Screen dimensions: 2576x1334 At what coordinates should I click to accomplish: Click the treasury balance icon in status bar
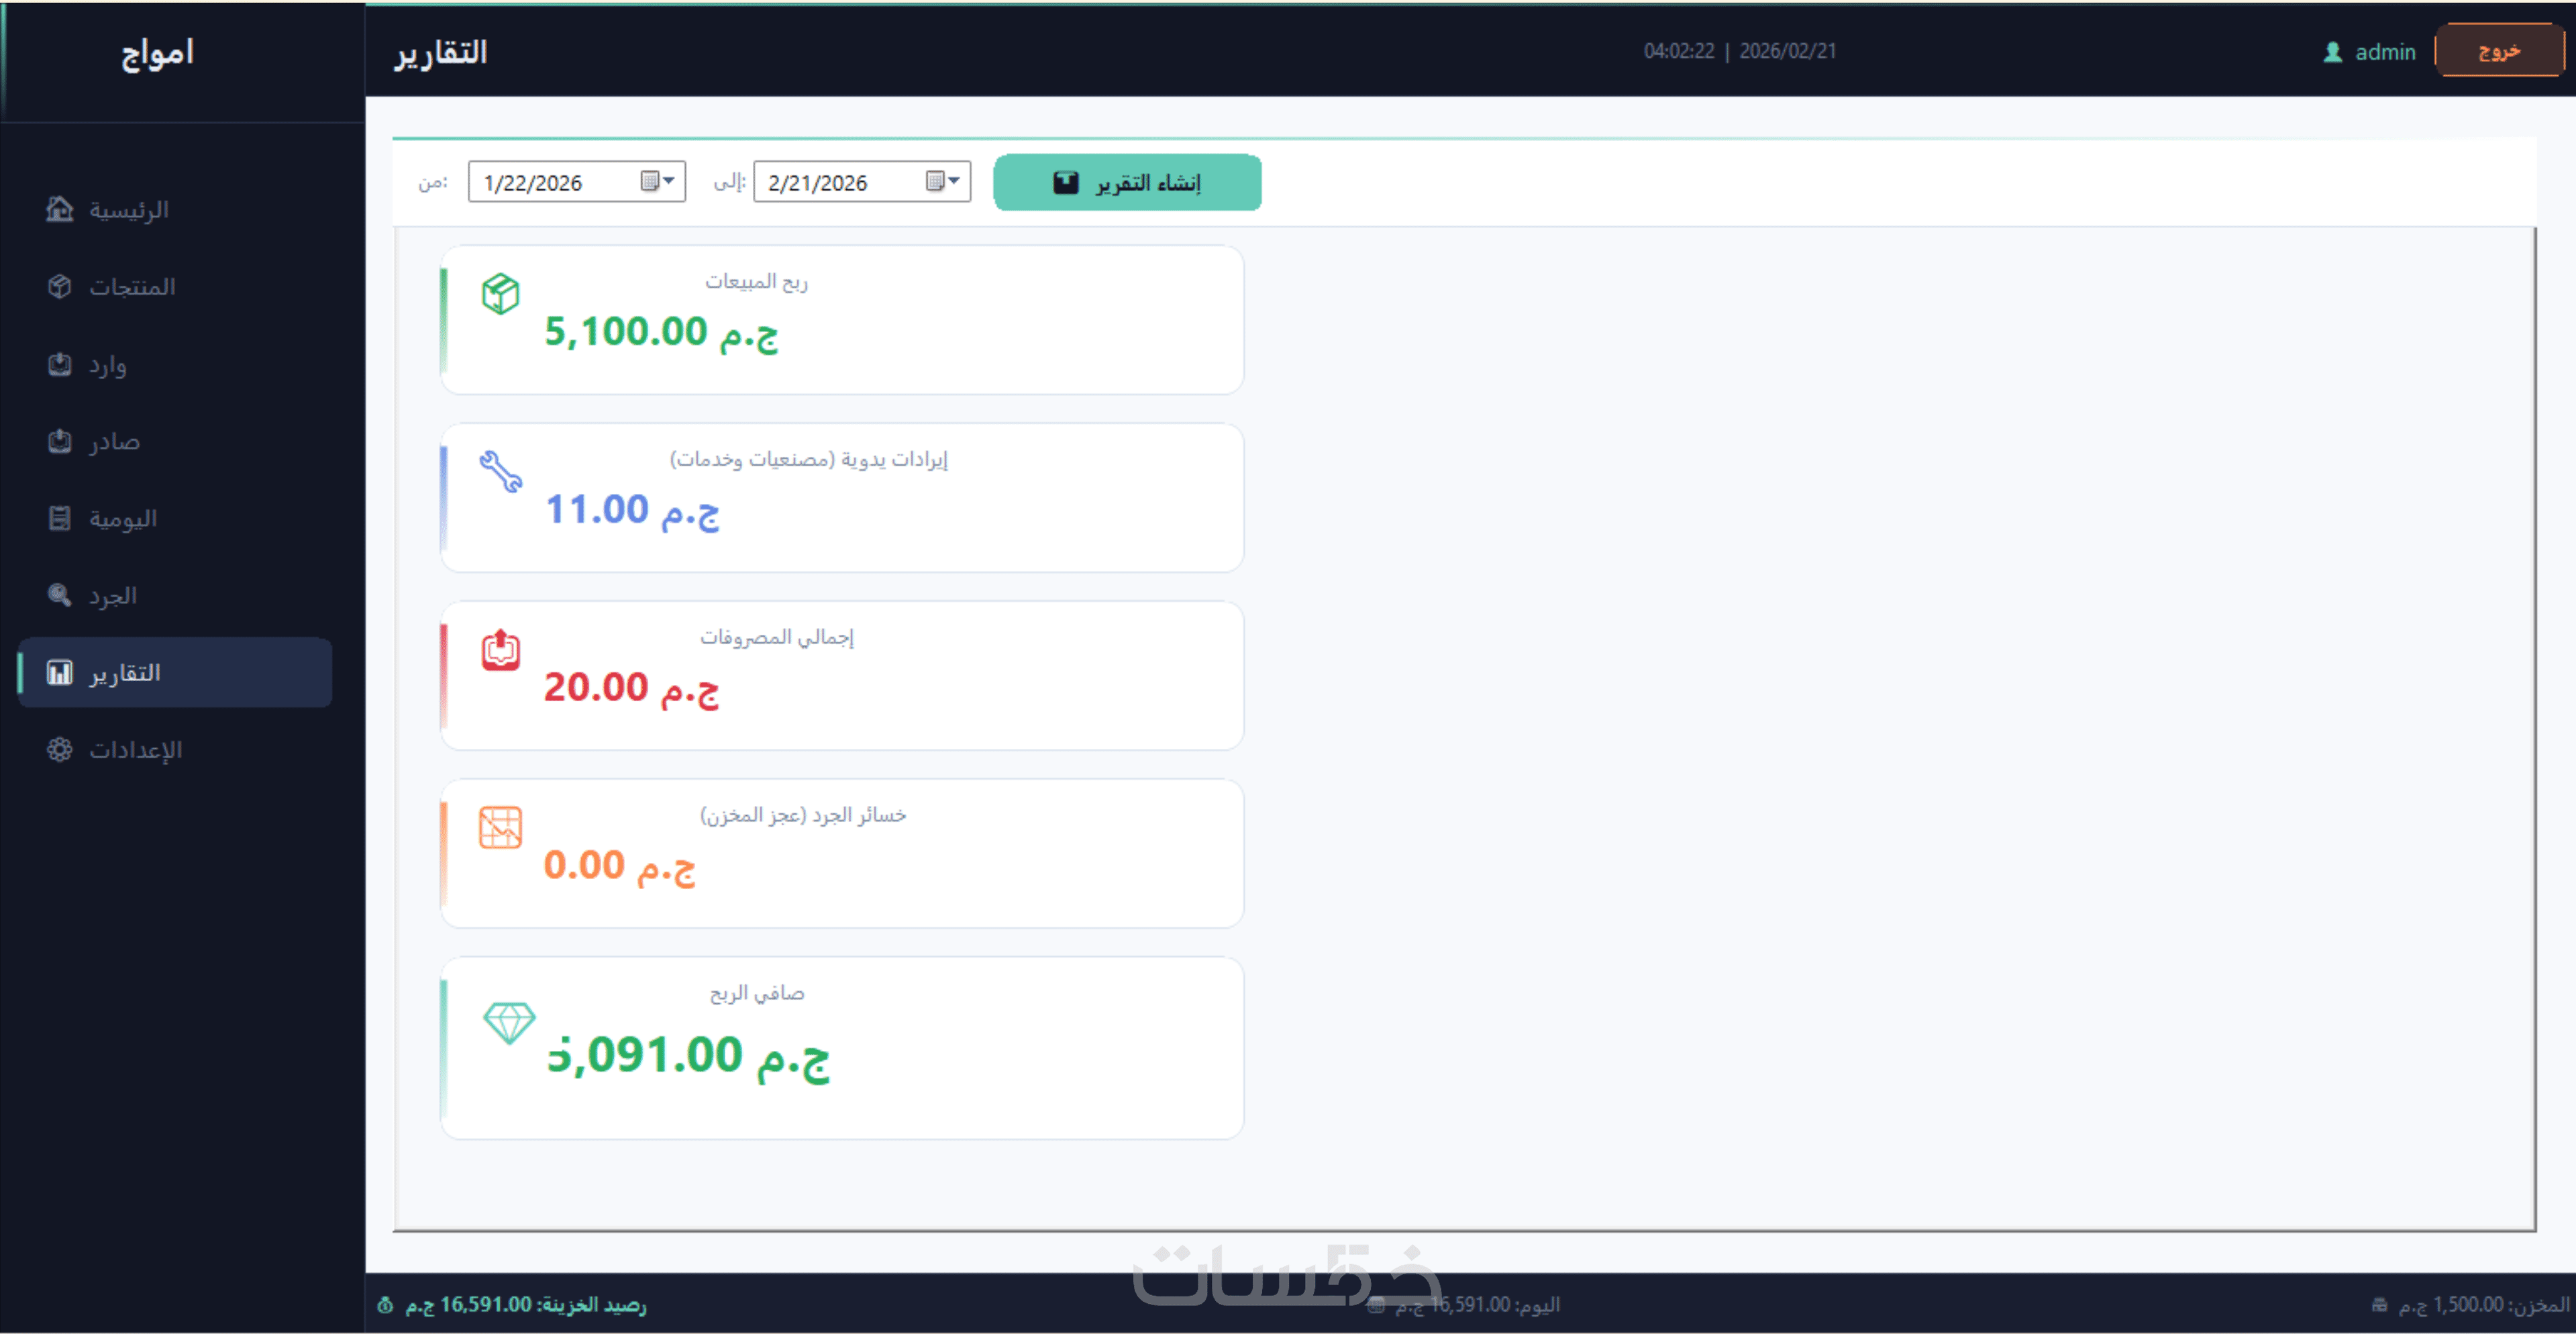pyautogui.click(x=385, y=1305)
